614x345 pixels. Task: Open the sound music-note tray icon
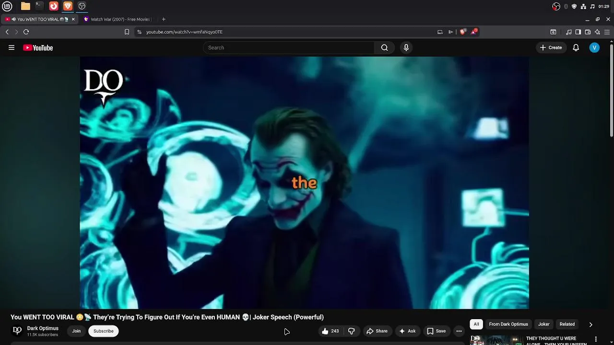[592, 6]
